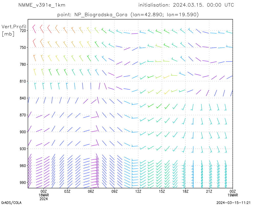Click the 780 pressure level label

click(x=23, y=64)
